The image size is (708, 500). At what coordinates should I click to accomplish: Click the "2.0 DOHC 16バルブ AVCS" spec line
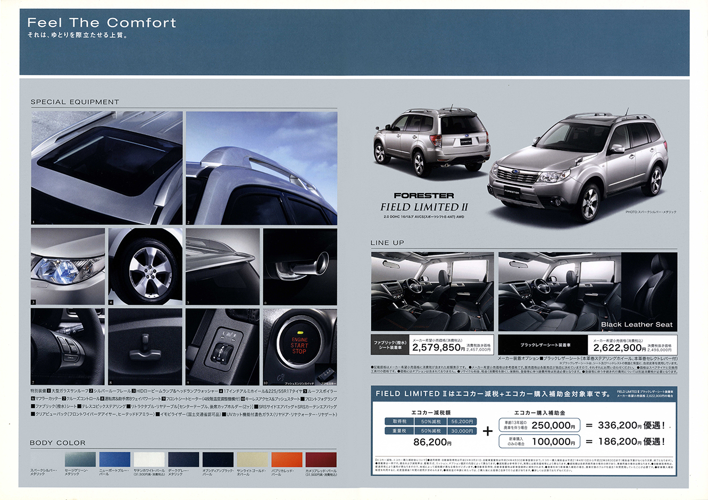point(424,217)
